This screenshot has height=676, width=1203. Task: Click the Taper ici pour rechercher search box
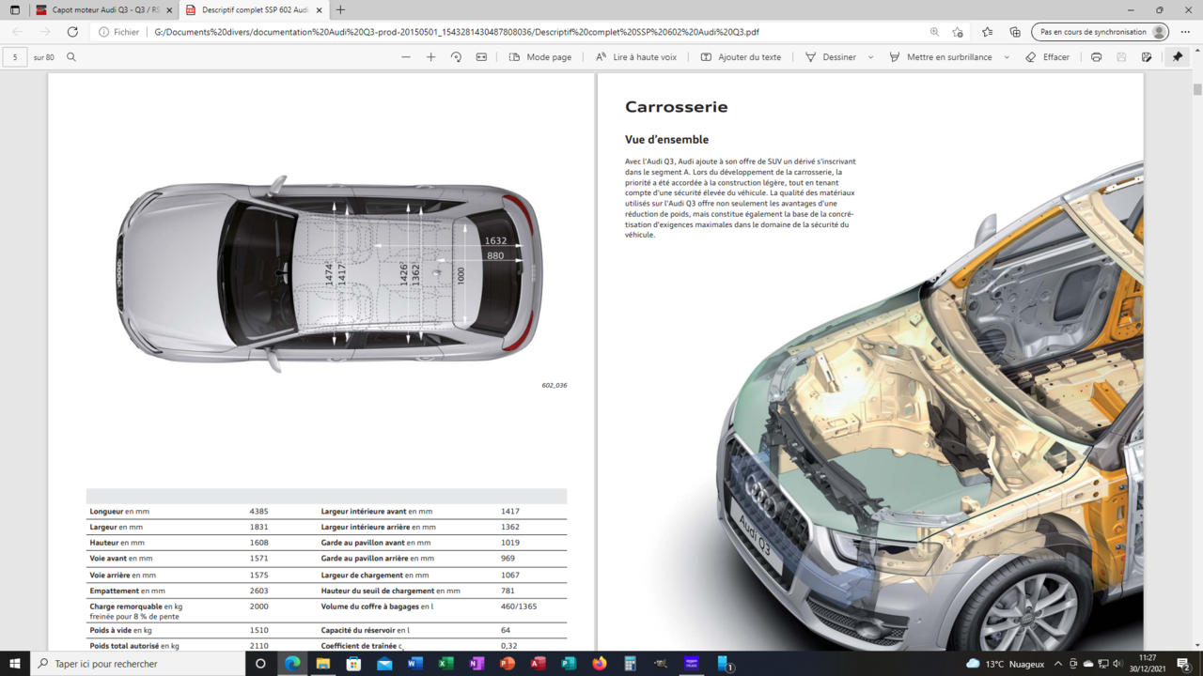click(138, 664)
